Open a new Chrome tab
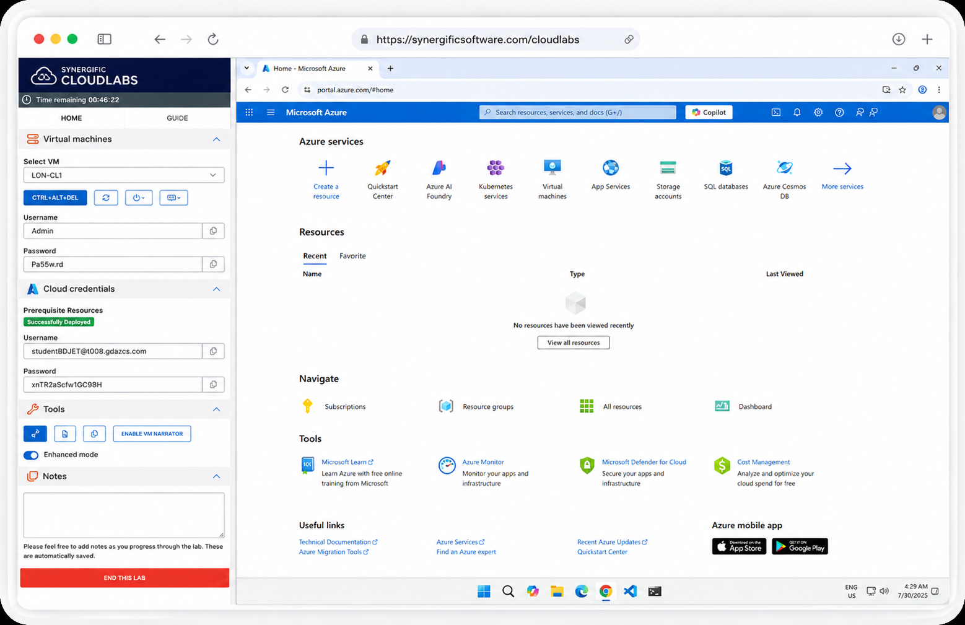965x625 pixels. coord(390,68)
